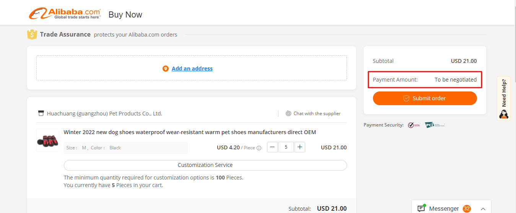Click the Need Help assistant avatar

pyautogui.click(x=504, y=114)
